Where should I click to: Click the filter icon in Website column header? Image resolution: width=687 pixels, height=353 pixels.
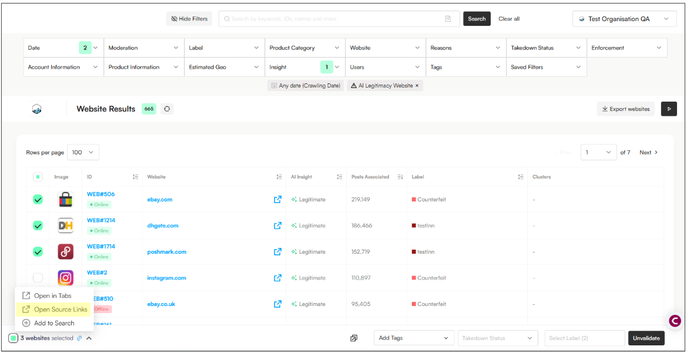(x=279, y=177)
